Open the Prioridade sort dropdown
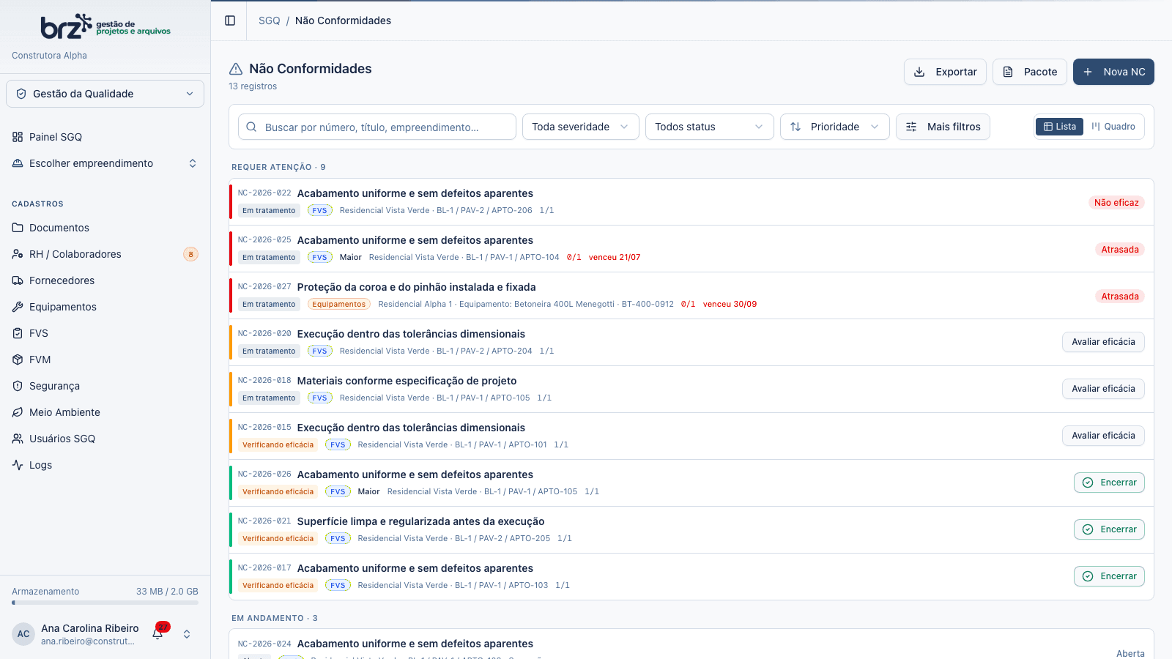The height and width of the screenshot is (659, 1172). tap(835, 127)
